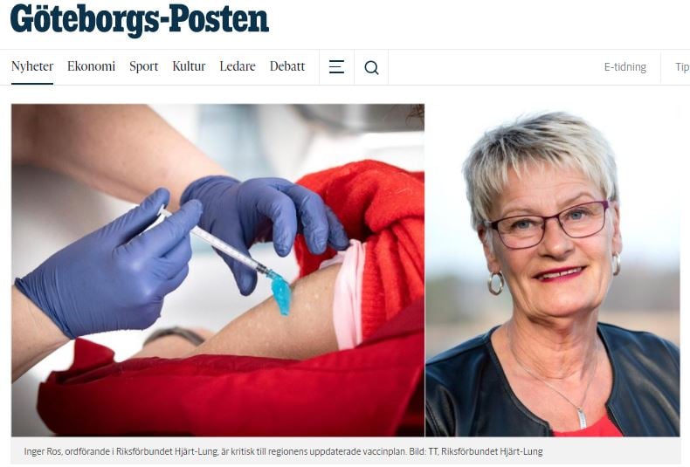Open the vaccination injection photo
The image size is (690, 467).
[x=217, y=270]
